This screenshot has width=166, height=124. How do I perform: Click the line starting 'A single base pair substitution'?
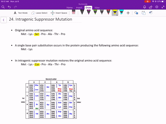(77, 45)
